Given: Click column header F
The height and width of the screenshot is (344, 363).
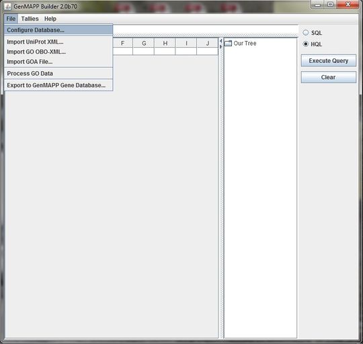Looking at the screenshot, I should (123, 43).
